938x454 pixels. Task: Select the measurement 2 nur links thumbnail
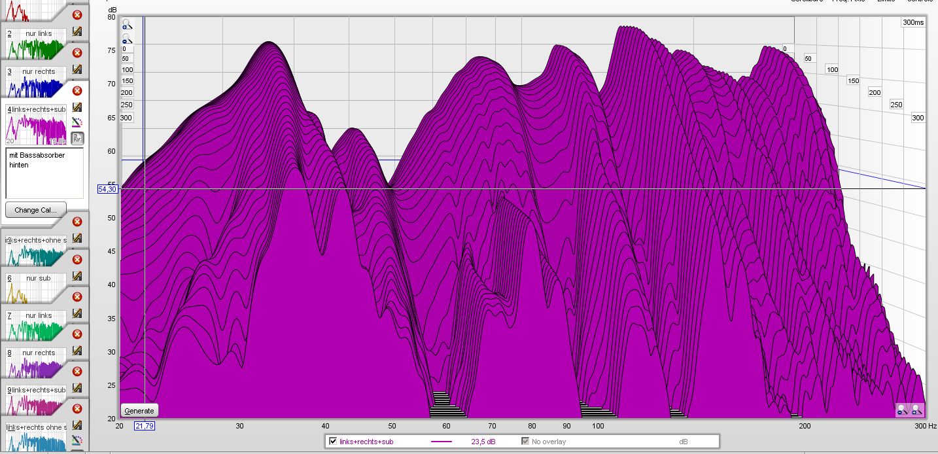(36, 43)
